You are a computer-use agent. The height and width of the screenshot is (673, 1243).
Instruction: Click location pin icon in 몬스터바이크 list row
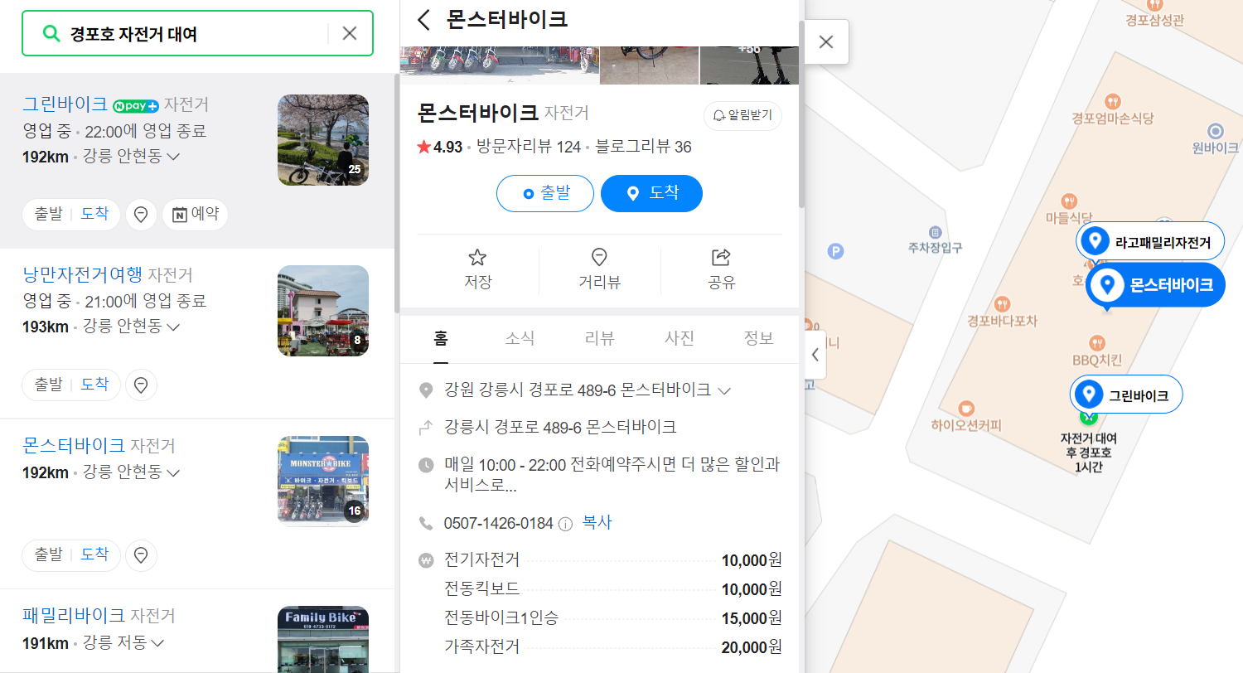coord(141,555)
